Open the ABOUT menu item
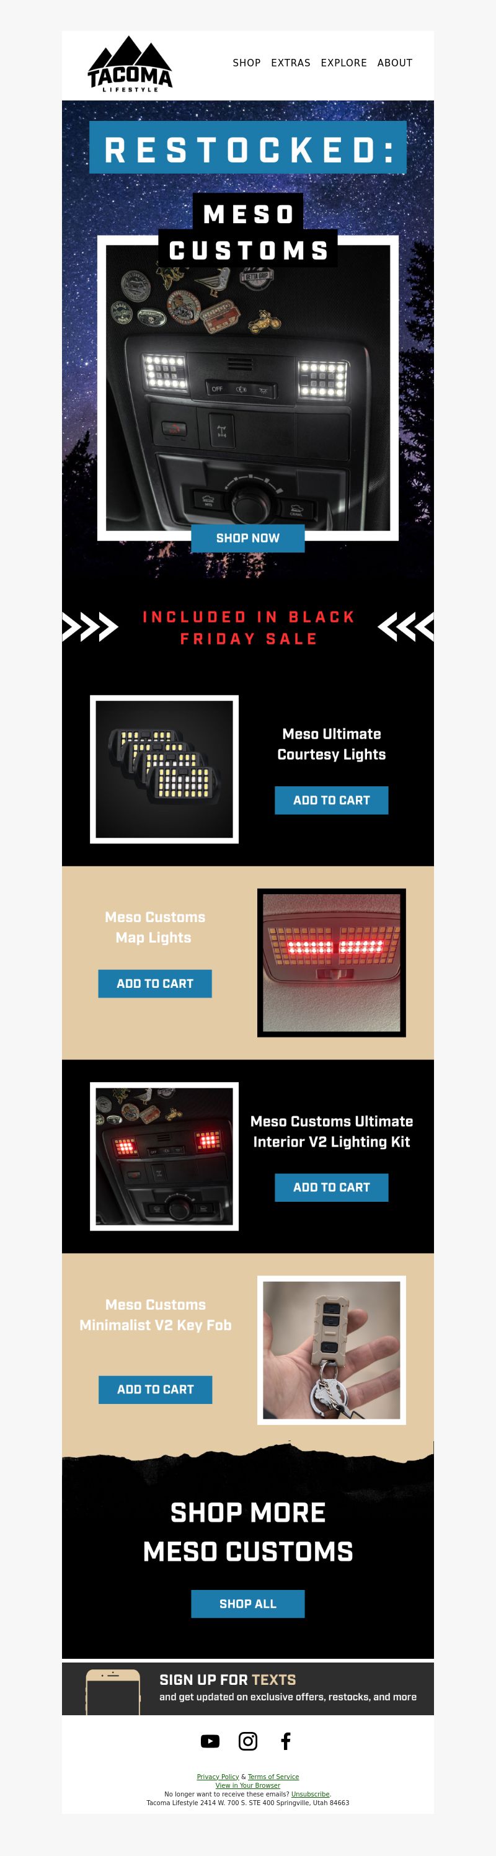This screenshot has height=1856, width=496. click(394, 63)
